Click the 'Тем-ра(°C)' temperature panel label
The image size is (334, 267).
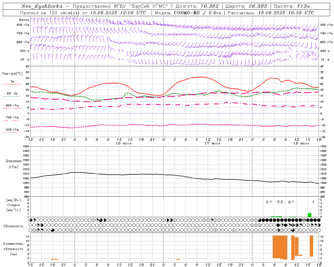coord(12,74)
